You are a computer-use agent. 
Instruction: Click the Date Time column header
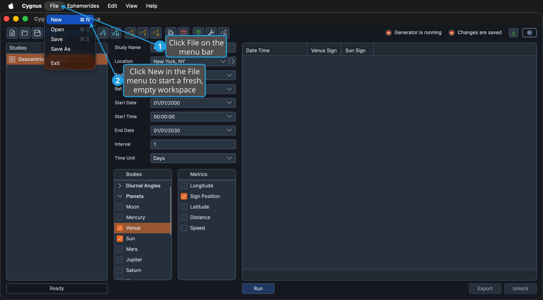(x=275, y=50)
